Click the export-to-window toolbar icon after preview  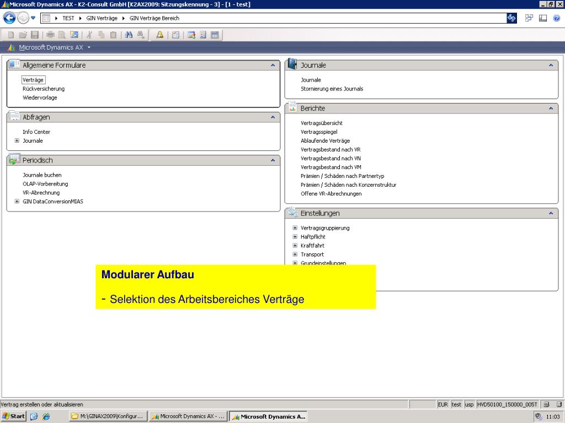tap(74, 35)
